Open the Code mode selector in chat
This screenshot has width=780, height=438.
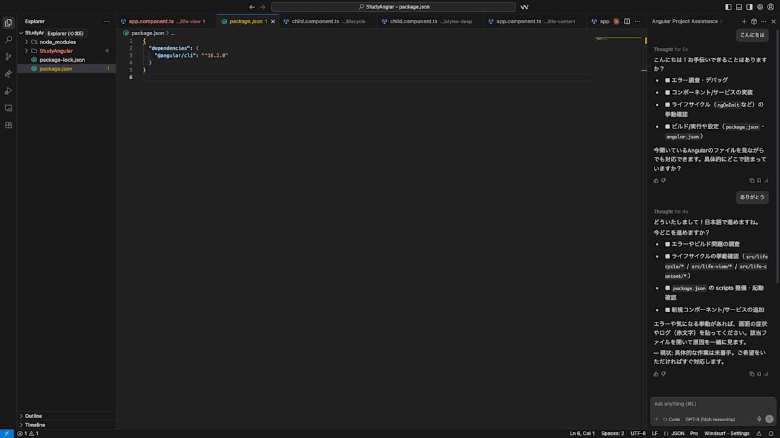point(671,419)
